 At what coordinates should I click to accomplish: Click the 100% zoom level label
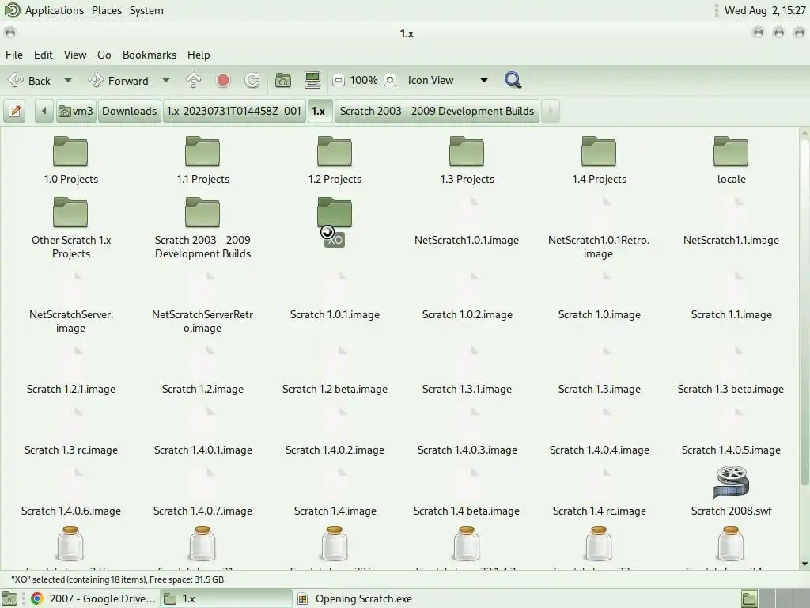coord(364,80)
